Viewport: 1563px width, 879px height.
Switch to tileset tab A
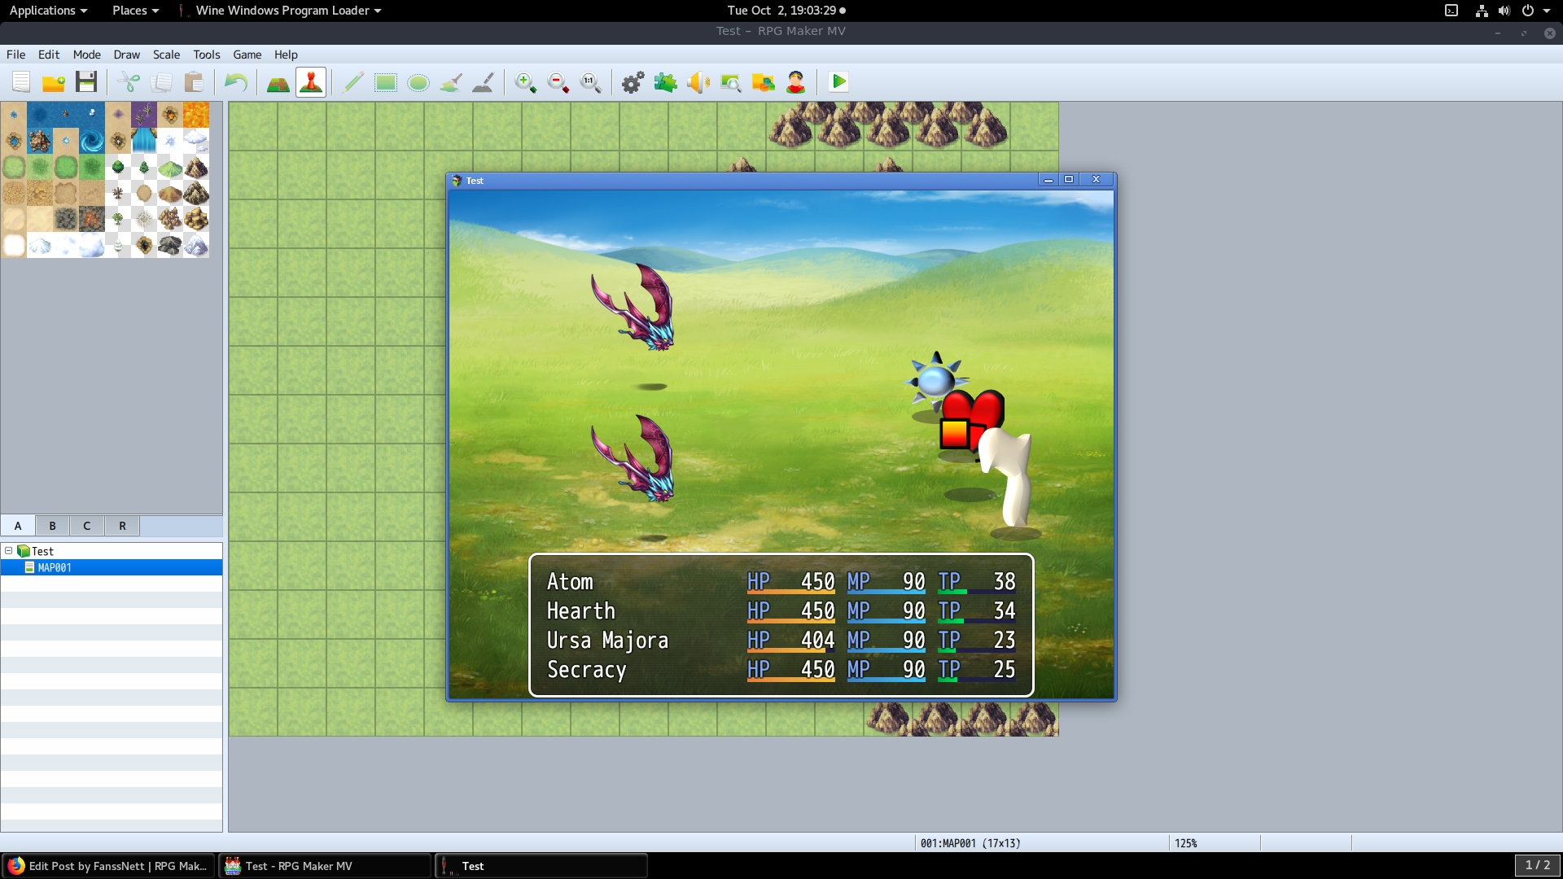coord(18,526)
